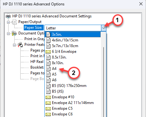Click the Document Options printer icon

point(14,33)
